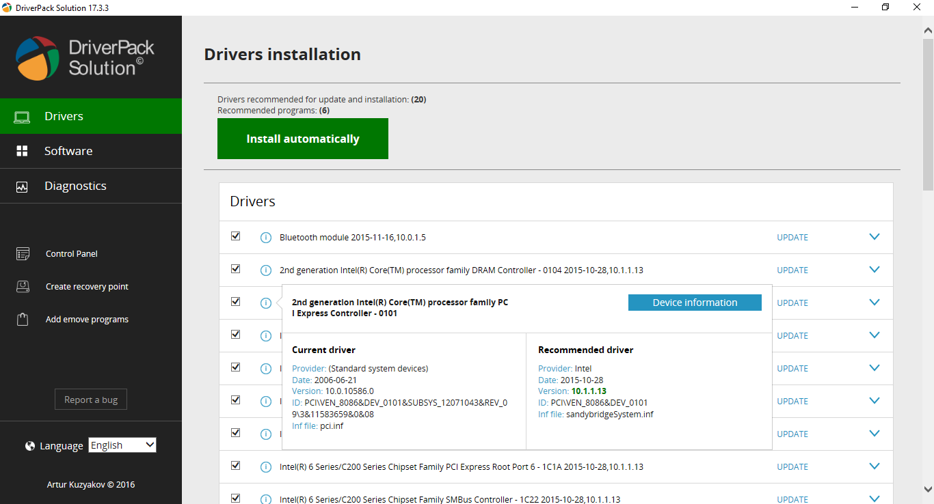Expand the Bluetooth module driver row

click(874, 237)
